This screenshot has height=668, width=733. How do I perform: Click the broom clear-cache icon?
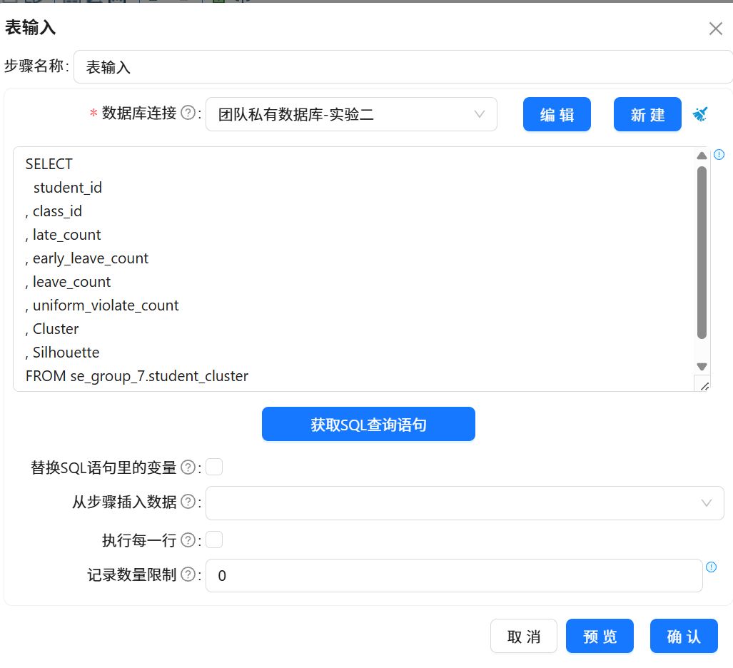tap(699, 113)
